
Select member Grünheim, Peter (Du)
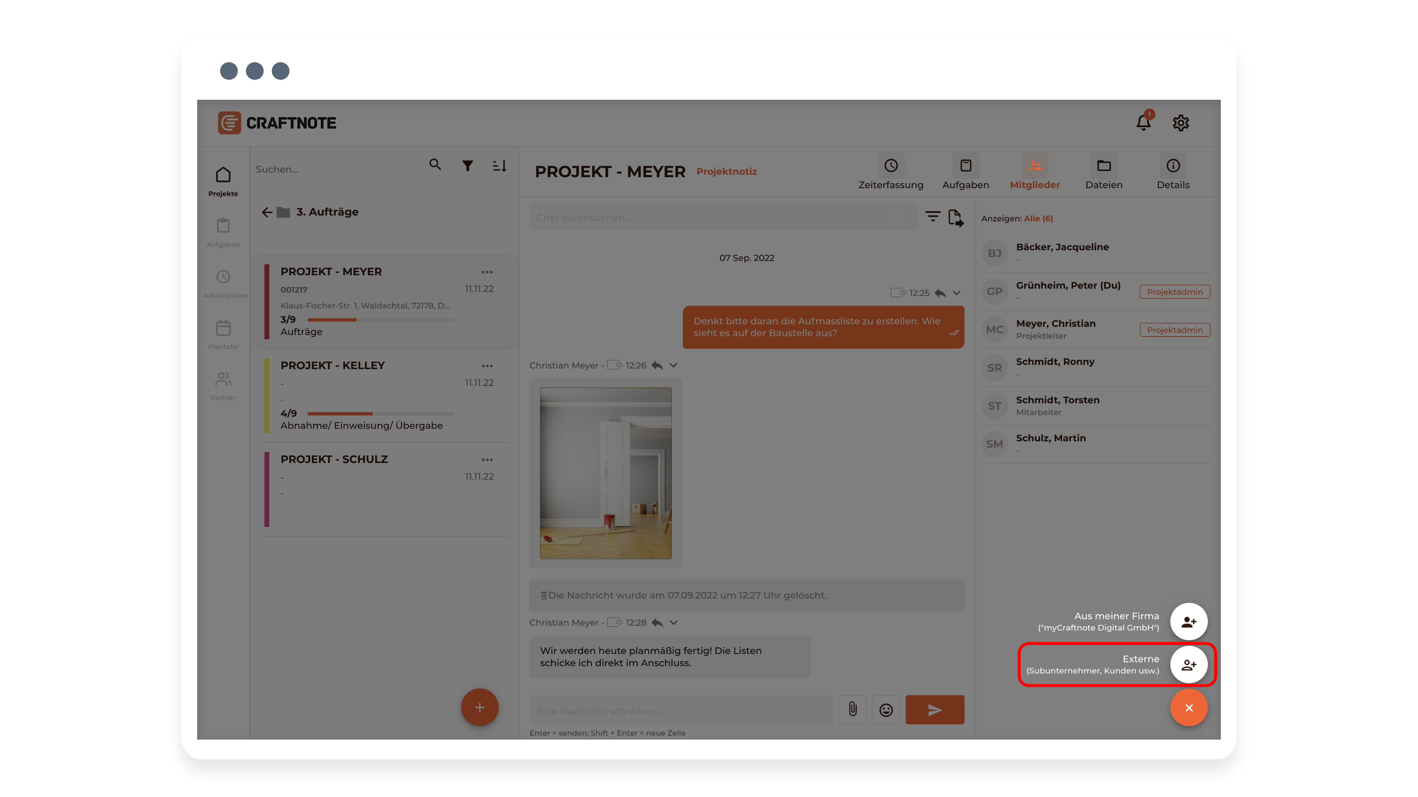1096,291
